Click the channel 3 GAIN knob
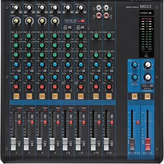The image size is (164, 164). 42,7
